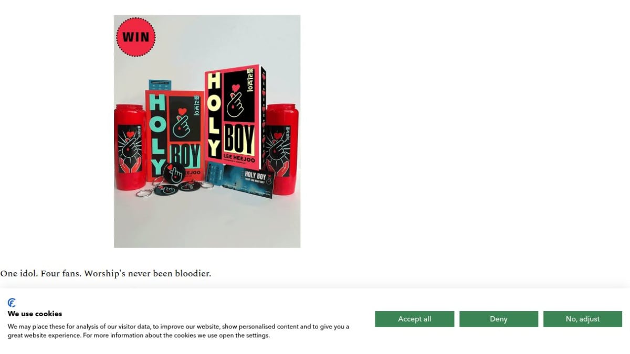Accept all cookies

point(414,319)
